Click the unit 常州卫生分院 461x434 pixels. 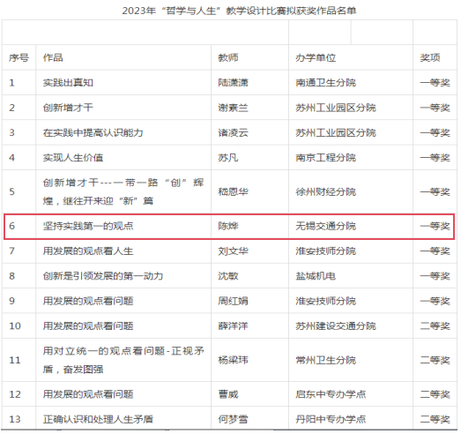(x=326, y=360)
